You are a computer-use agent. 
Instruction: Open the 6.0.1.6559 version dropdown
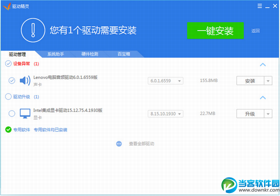[165, 81]
